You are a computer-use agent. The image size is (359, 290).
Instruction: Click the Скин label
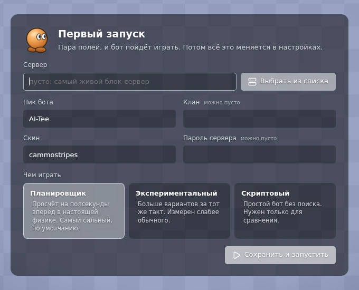[x=32, y=138]
